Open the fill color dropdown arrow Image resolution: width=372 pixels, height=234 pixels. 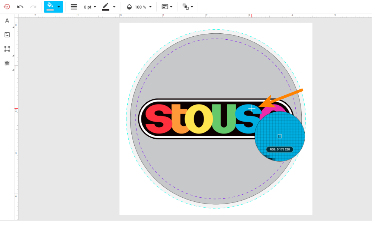59,7
